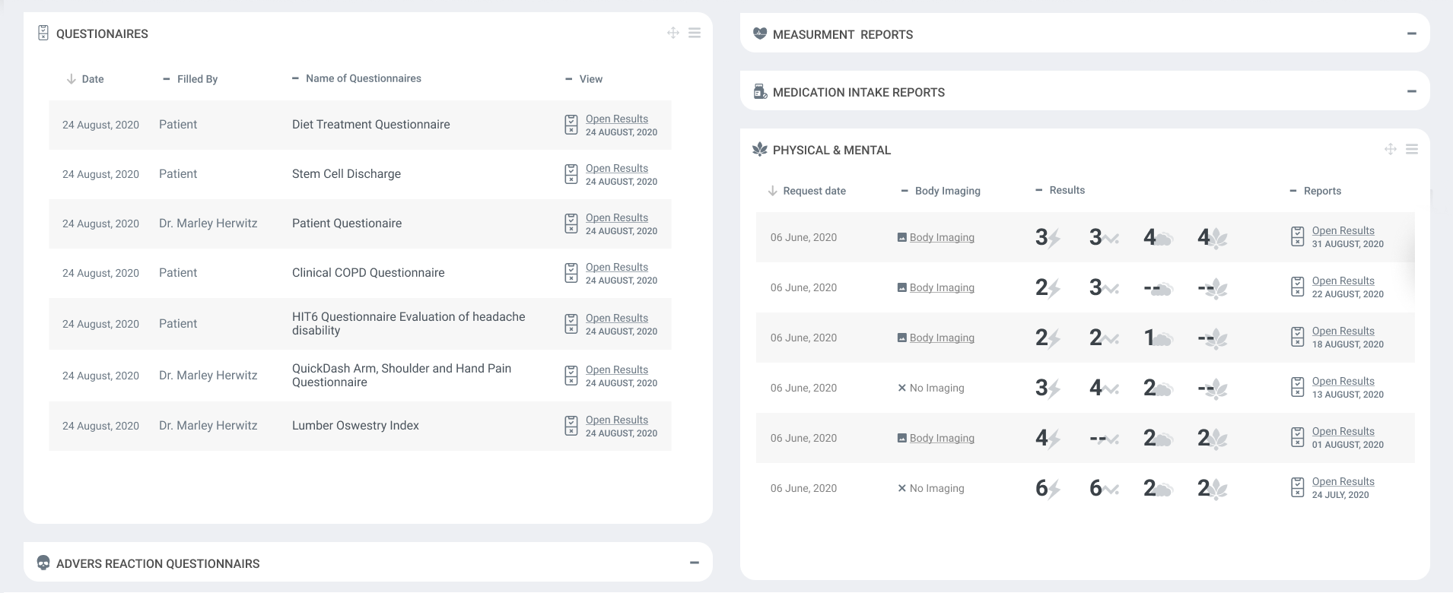The image size is (1453, 593).
Task: Click the Results column header
Action: click(x=1060, y=190)
